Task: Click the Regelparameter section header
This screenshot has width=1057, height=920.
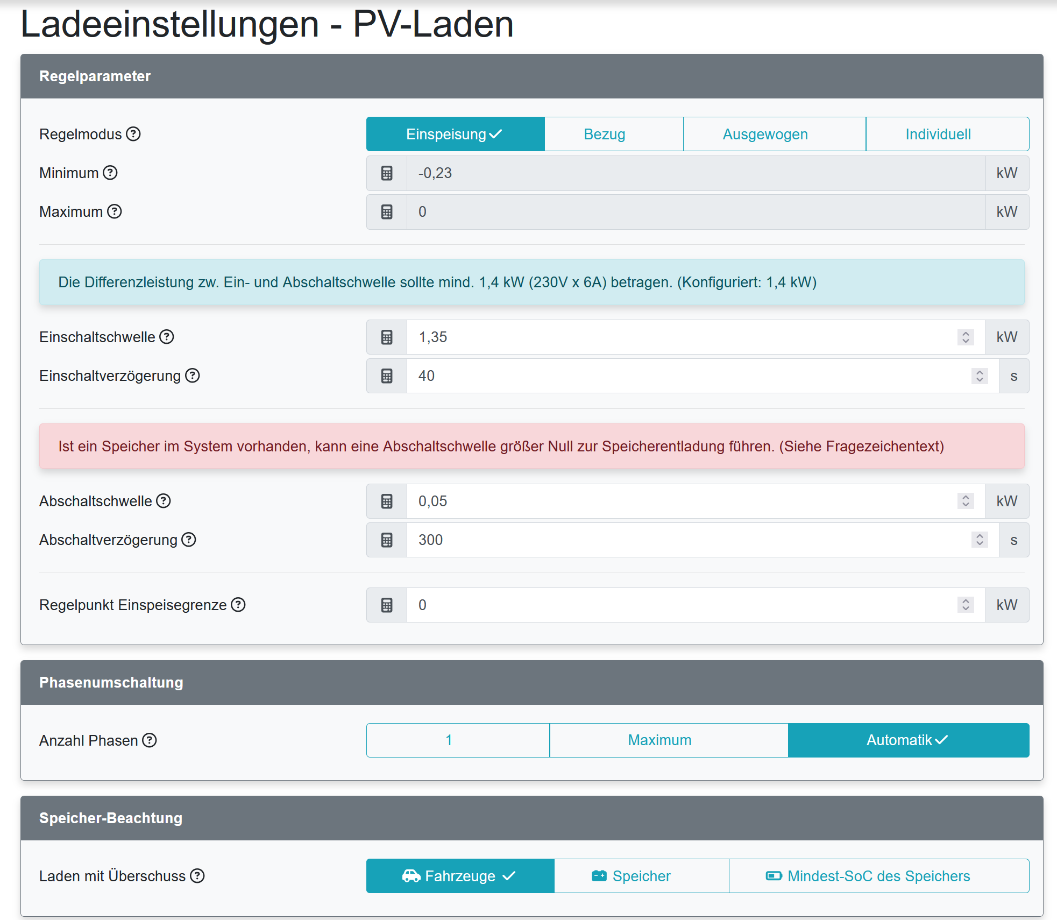Action: (531, 76)
